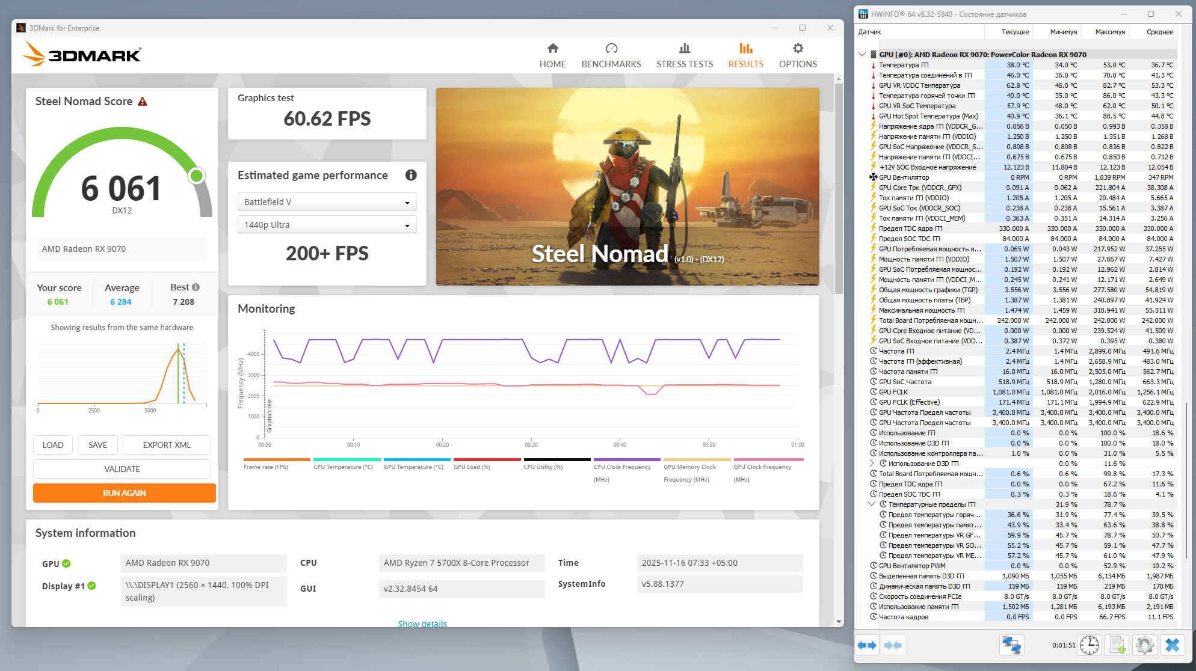Toggle CPU Clock Frequency legend item
1196x671 pixels.
(x=622, y=467)
